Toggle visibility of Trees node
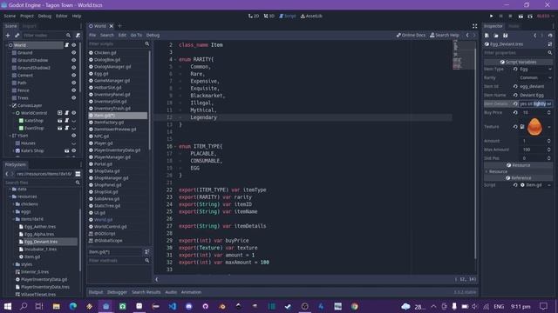The width and height of the screenshot is (558, 313). click(73, 98)
